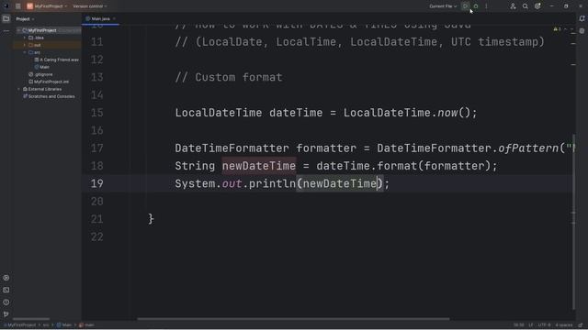This screenshot has height=330, width=588.
Task: Click the Project panel horizontal scrollbar
Action: pos(30,319)
